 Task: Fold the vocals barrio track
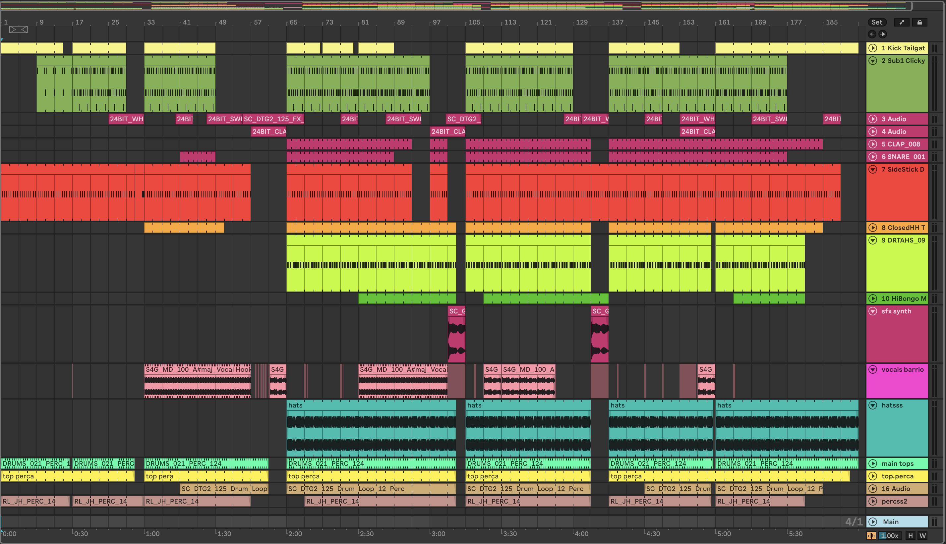click(873, 369)
